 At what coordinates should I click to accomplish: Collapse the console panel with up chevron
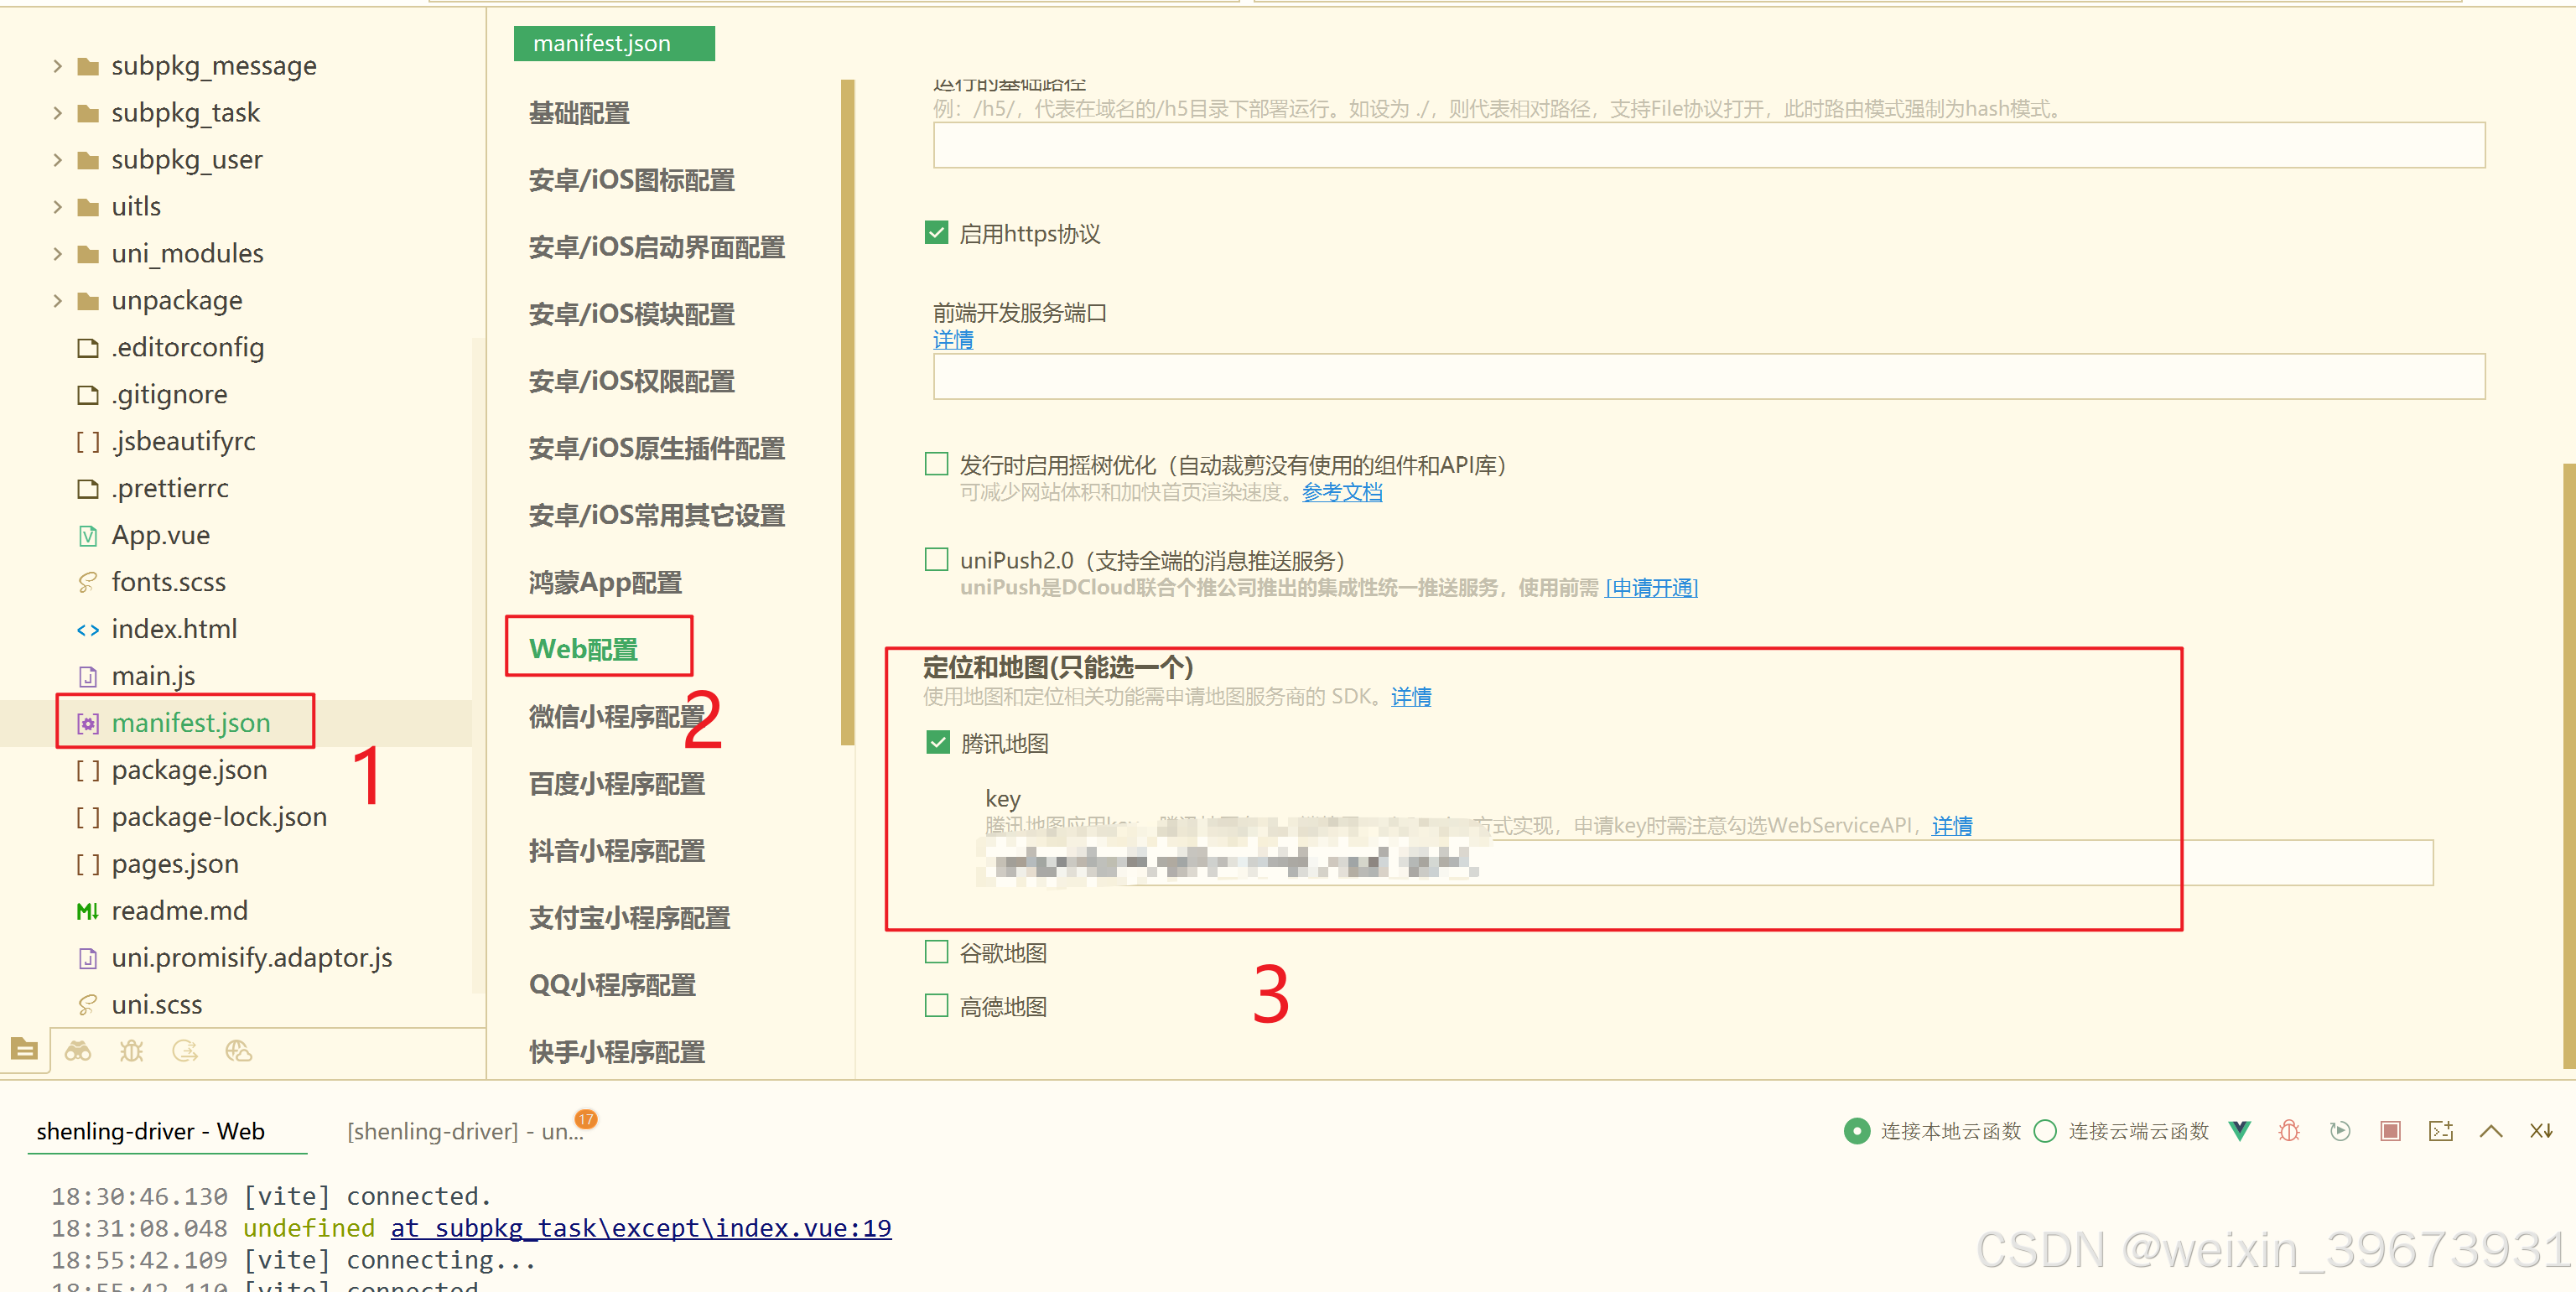click(x=2491, y=1131)
